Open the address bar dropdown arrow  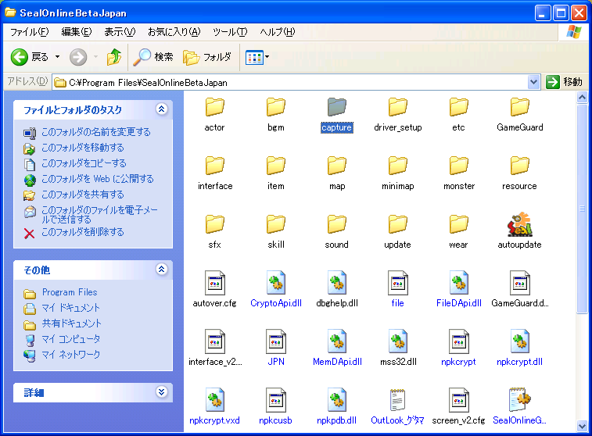tap(534, 82)
